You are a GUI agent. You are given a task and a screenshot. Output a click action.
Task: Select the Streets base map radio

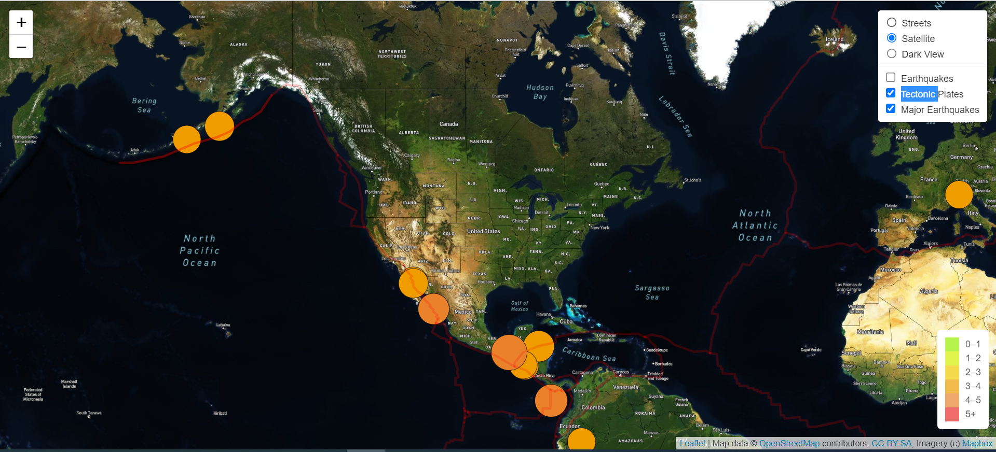click(892, 22)
